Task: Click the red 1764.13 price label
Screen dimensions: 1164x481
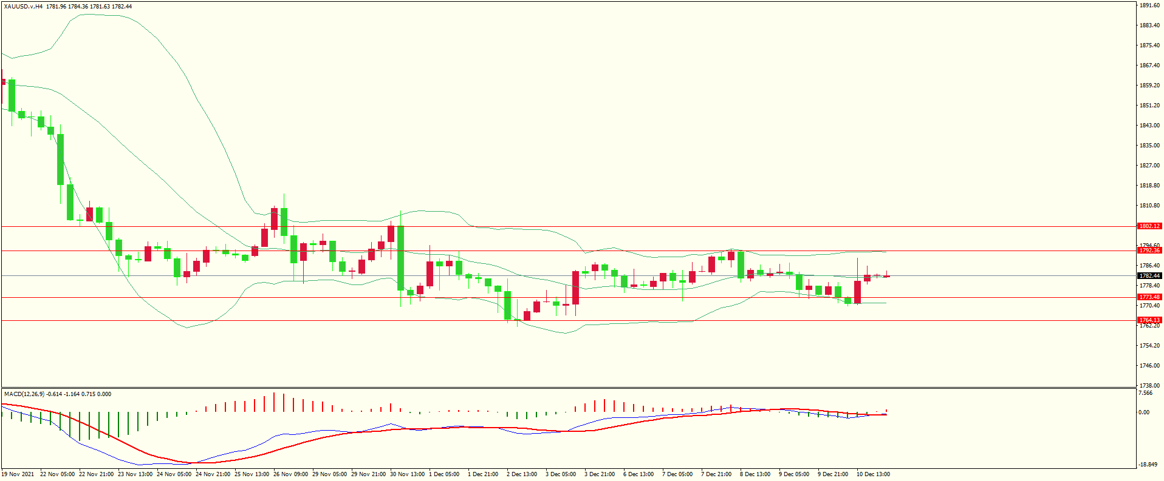Action: [1149, 320]
